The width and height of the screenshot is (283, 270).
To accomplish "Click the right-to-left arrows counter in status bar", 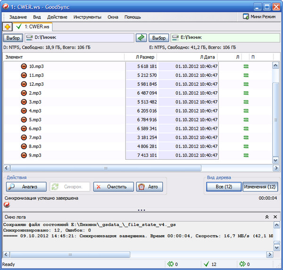I will (173, 264).
